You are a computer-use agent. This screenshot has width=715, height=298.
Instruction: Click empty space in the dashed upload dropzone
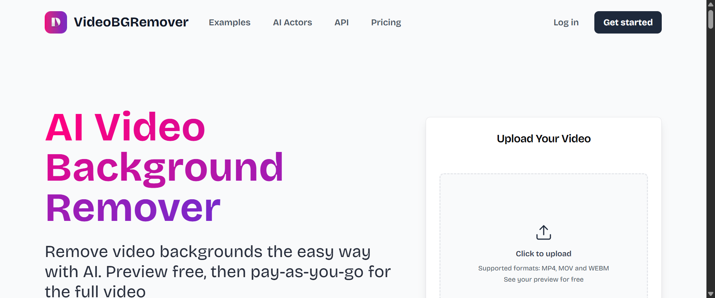pos(543,197)
